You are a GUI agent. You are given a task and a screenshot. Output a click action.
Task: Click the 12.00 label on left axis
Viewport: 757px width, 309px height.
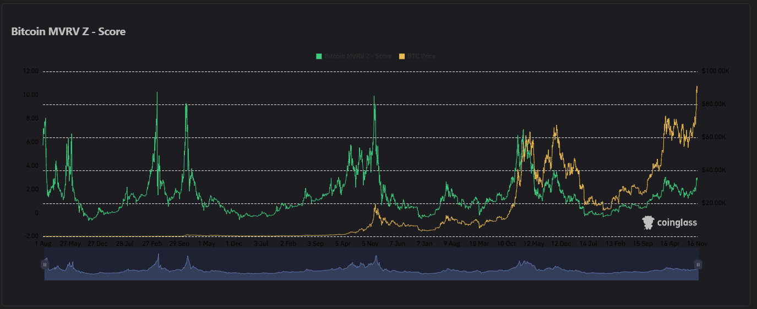pos(30,71)
